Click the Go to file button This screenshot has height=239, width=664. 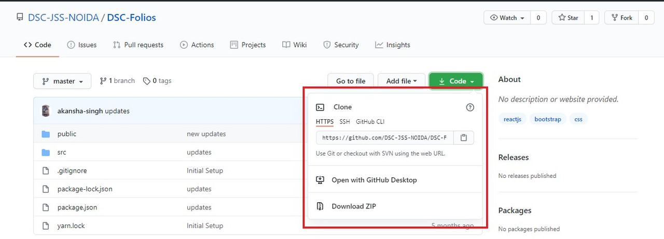(351, 81)
